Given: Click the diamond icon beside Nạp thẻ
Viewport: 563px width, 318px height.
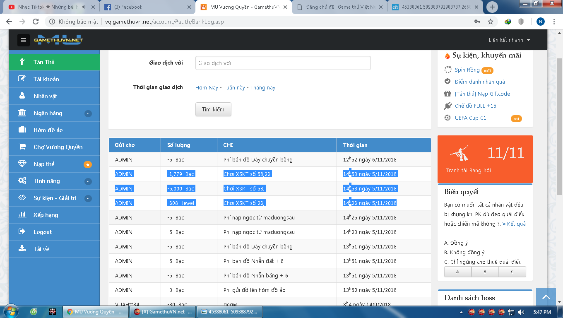Looking at the screenshot, I should click(x=22, y=164).
